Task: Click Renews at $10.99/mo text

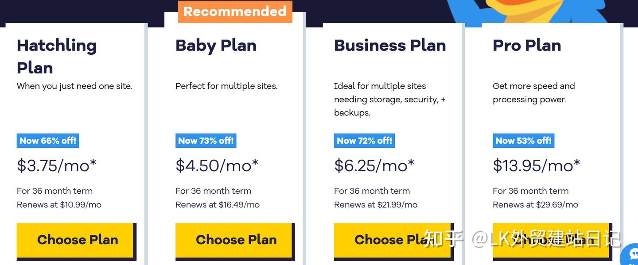Action: pos(59,204)
